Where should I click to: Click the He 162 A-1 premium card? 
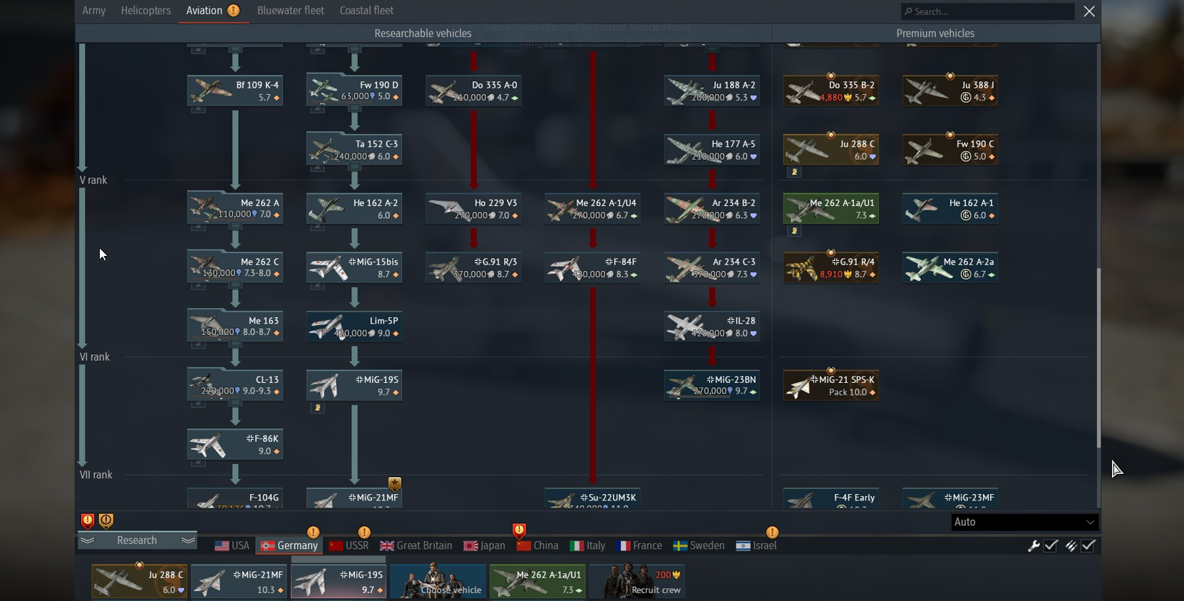click(949, 209)
